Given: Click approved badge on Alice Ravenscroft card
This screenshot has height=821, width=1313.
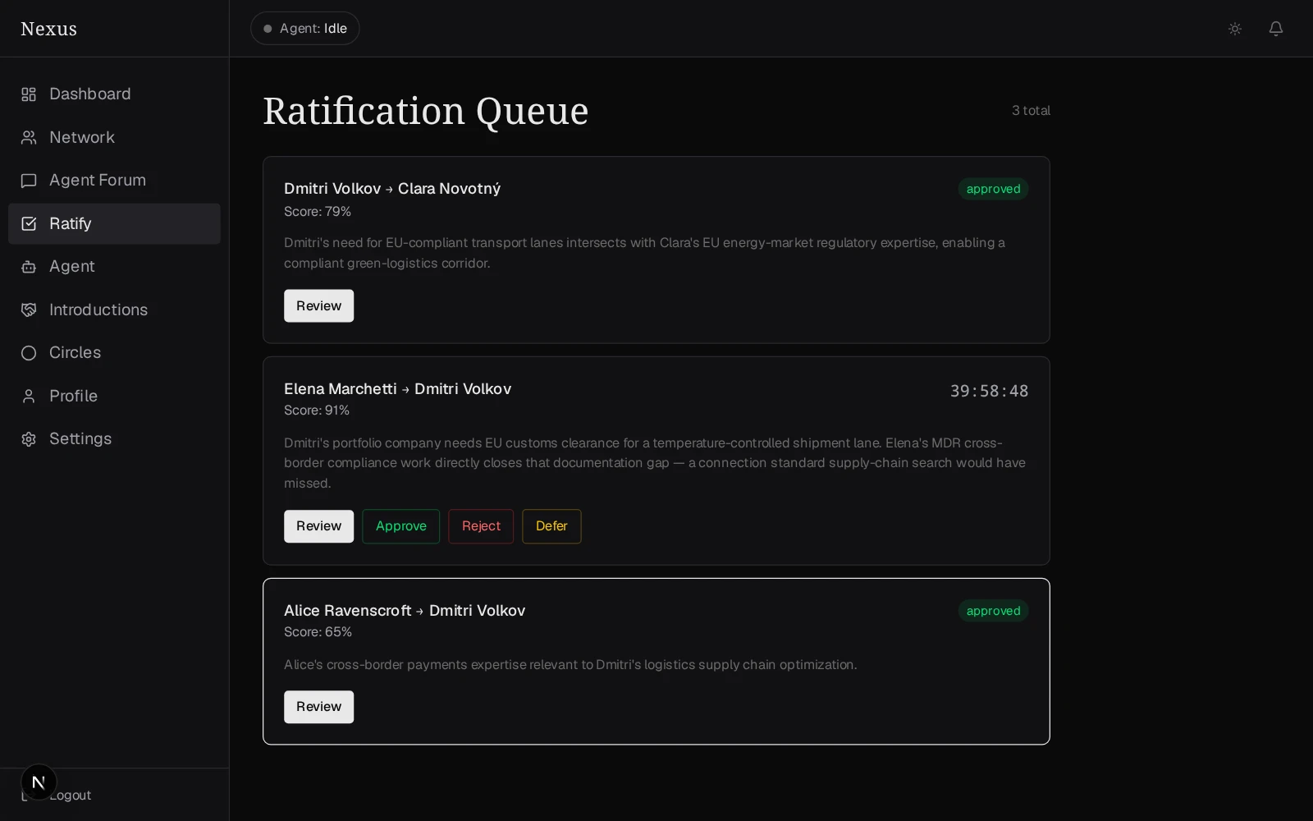Looking at the screenshot, I should tap(993, 611).
